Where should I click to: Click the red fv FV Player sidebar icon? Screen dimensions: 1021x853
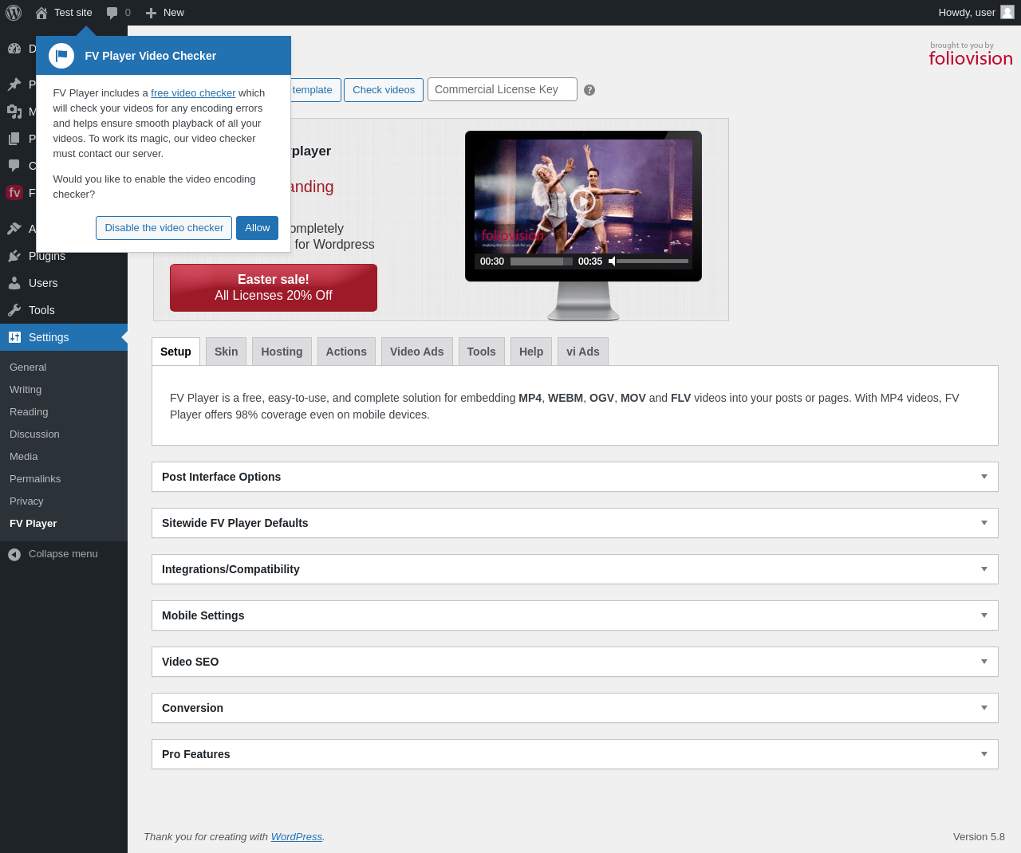coord(14,193)
